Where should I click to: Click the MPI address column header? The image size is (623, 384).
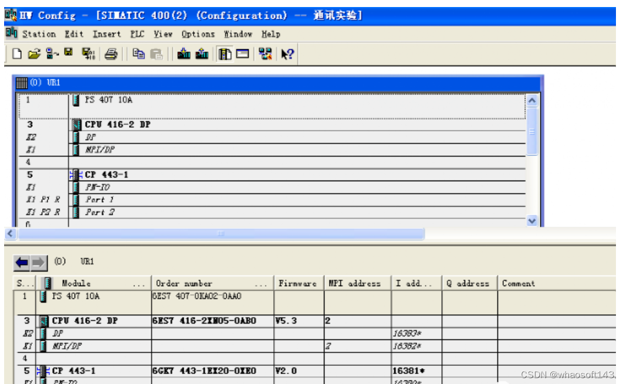pyautogui.click(x=358, y=283)
